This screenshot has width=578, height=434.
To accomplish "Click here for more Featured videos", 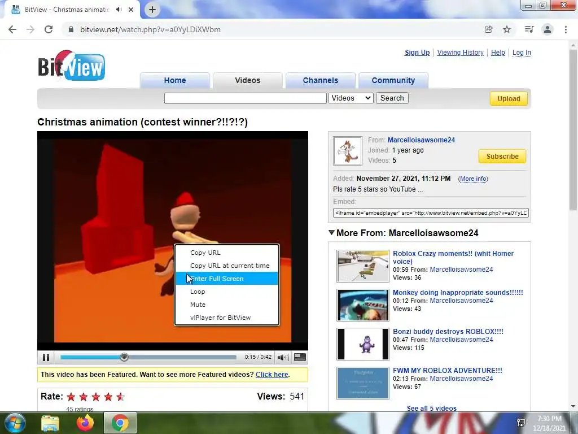I will tap(272, 375).
